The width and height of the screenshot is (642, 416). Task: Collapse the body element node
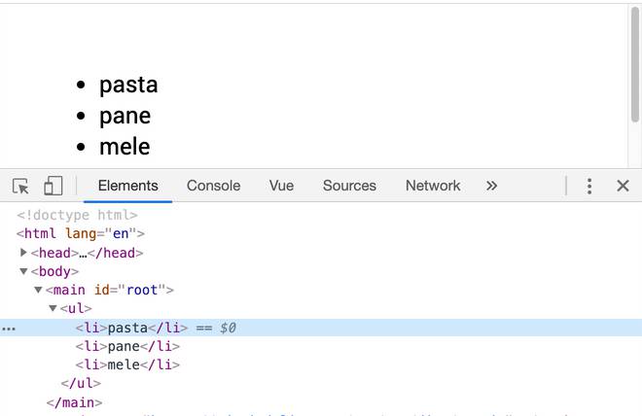point(24,272)
